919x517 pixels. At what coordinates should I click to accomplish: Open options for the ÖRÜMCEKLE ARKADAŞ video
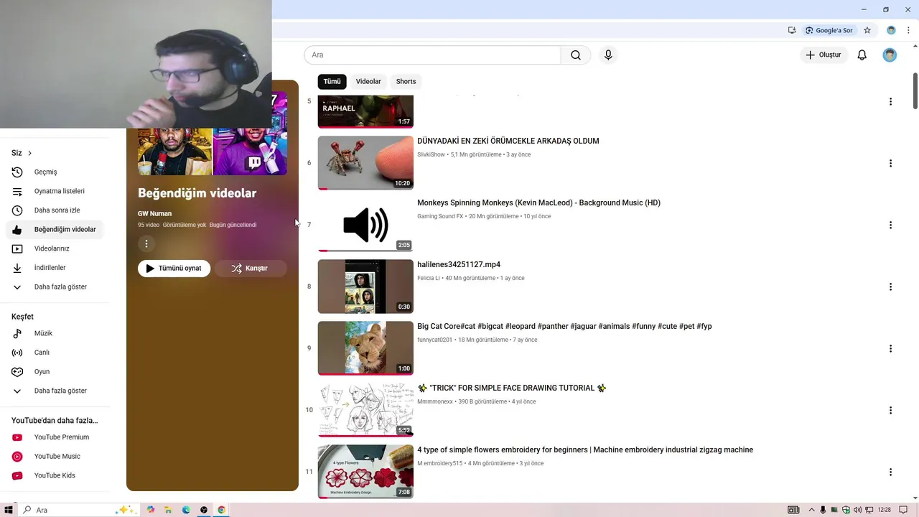[x=890, y=163]
